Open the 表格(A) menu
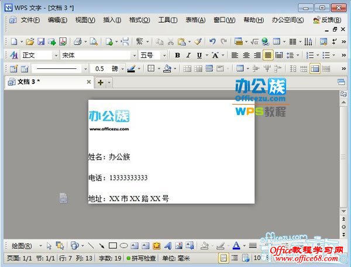The image size is (351, 267). [x=195, y=20]
